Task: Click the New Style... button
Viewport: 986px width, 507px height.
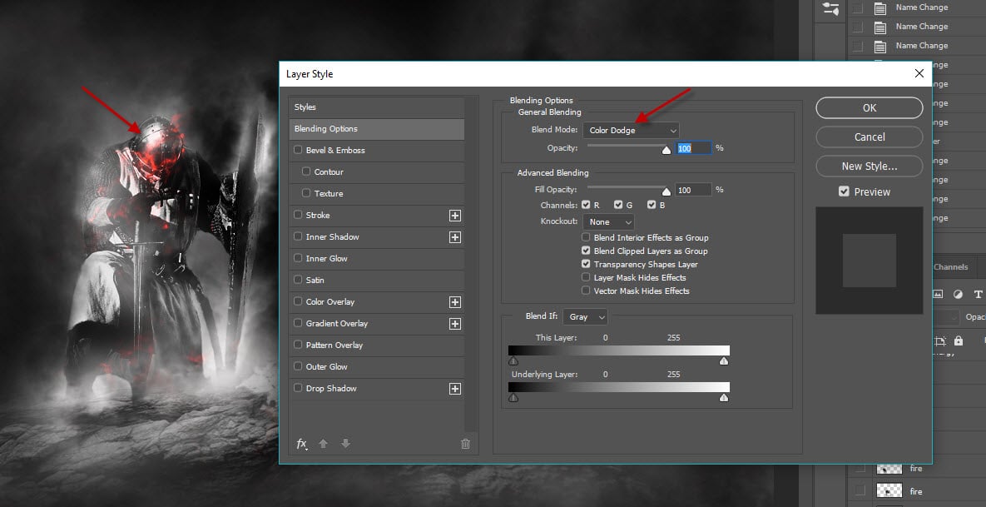Action: [x=869, y=166]
